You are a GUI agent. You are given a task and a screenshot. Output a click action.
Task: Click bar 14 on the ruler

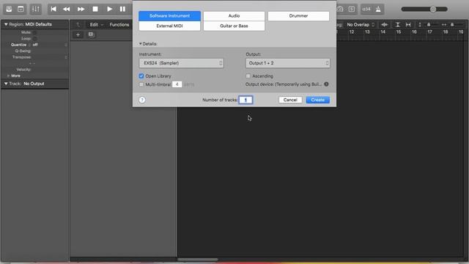click(383, 32)
